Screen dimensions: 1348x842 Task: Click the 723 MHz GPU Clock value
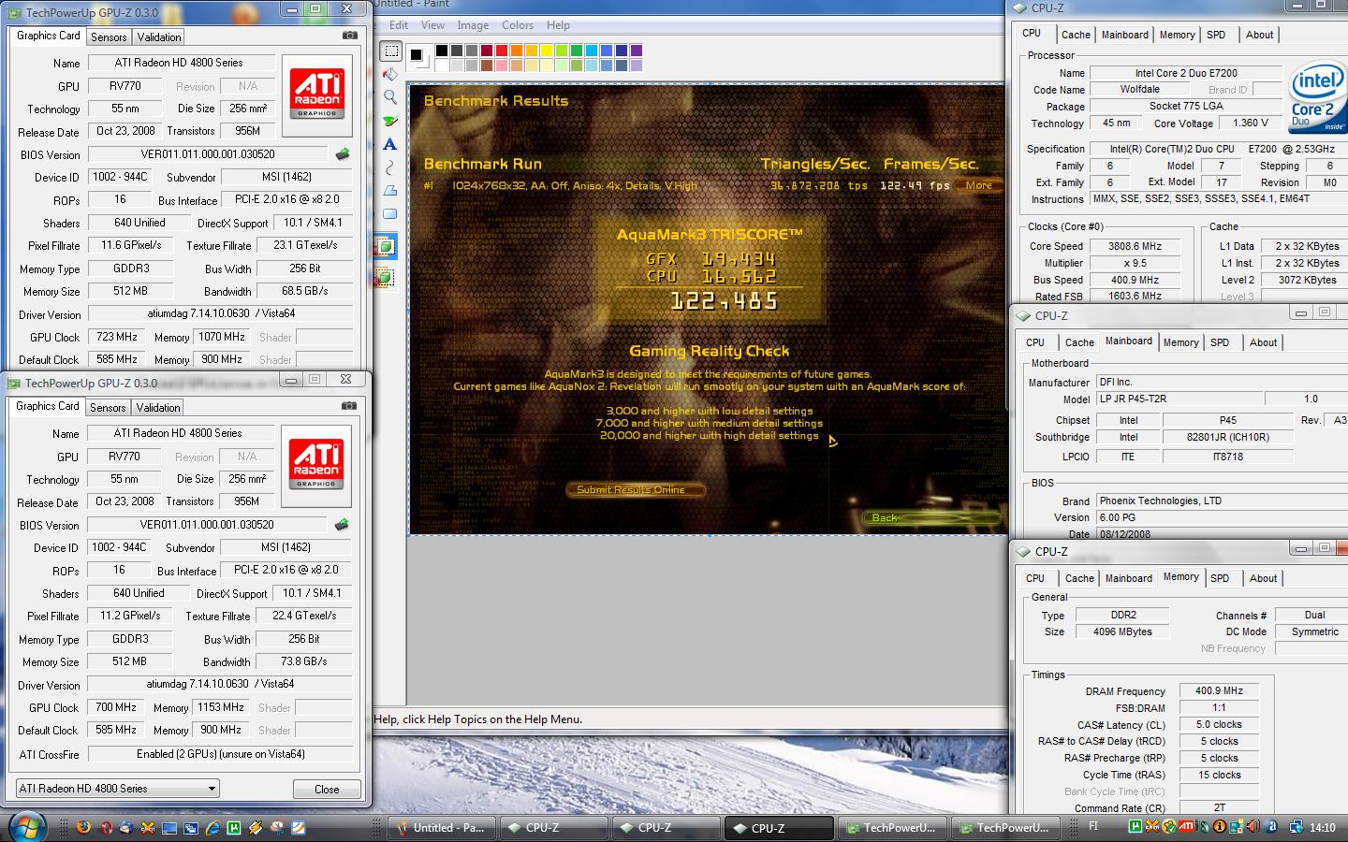[117, 337]
